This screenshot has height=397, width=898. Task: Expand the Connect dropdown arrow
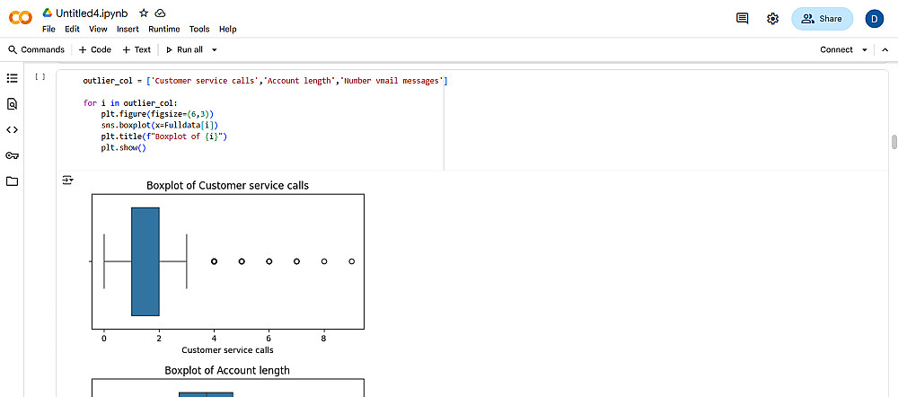point(865,50)
